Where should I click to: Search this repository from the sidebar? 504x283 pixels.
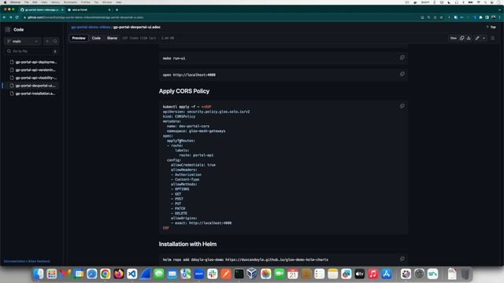pyautogui.click(x=55, y=42)
